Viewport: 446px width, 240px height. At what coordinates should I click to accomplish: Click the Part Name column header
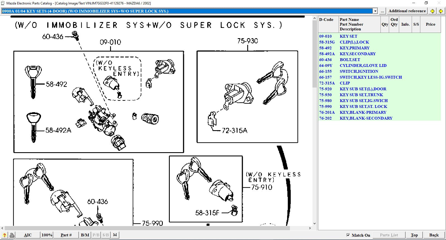pos(360,24)
